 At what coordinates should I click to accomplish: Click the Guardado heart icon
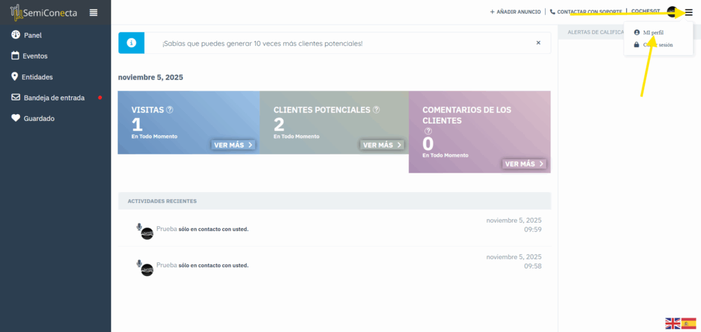pyautogui.click(x=15, y=118)
